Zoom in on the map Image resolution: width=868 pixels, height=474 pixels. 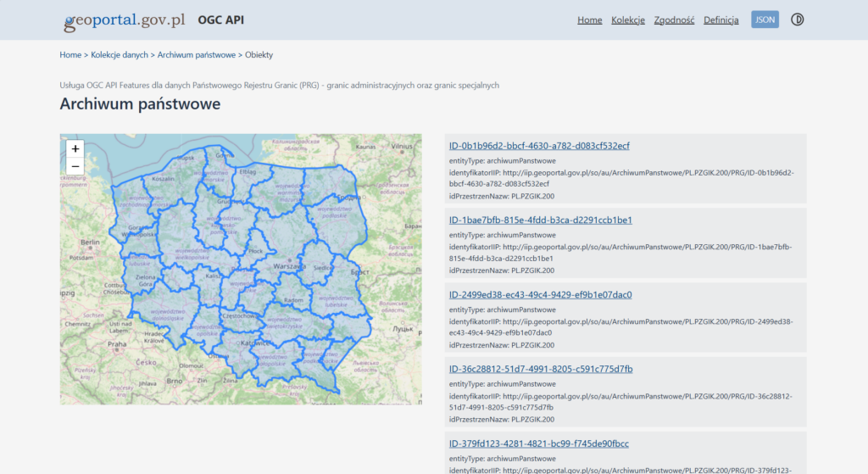75,148
